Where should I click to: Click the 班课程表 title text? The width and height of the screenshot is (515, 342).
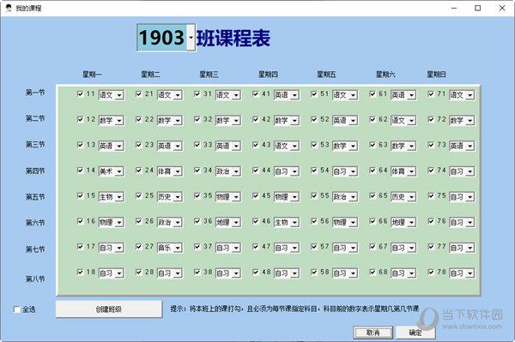pyautogui.click(x=233, y=38)
